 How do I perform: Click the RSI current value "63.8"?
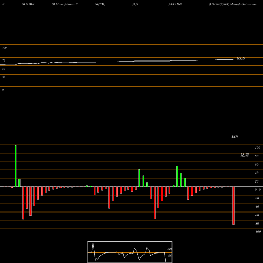240,59
